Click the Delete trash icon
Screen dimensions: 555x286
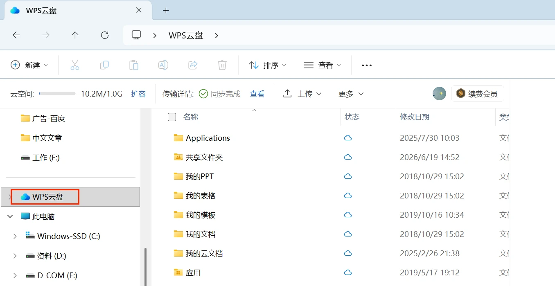pyautogui.click(x=222, y=65)
